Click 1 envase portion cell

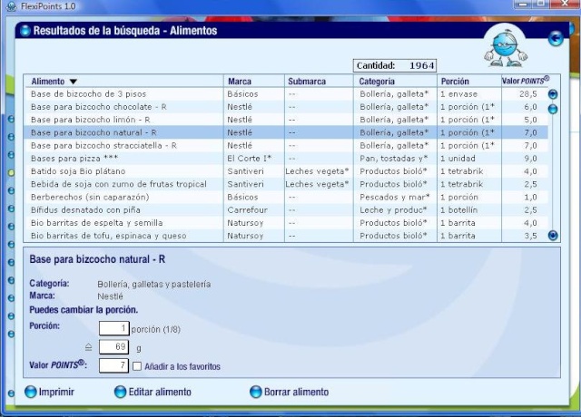(x=458, y=94)
